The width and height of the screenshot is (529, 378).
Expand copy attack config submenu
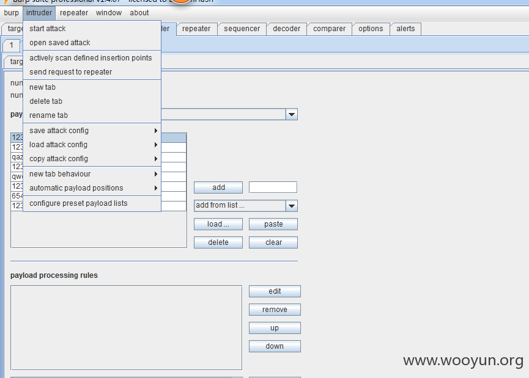pos(92,159)
